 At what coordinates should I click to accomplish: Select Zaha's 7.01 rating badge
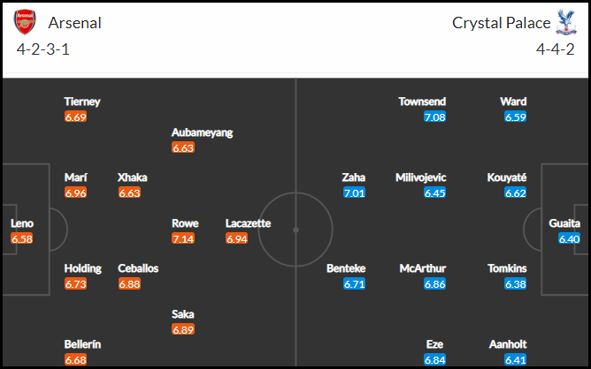coord(354,193)
